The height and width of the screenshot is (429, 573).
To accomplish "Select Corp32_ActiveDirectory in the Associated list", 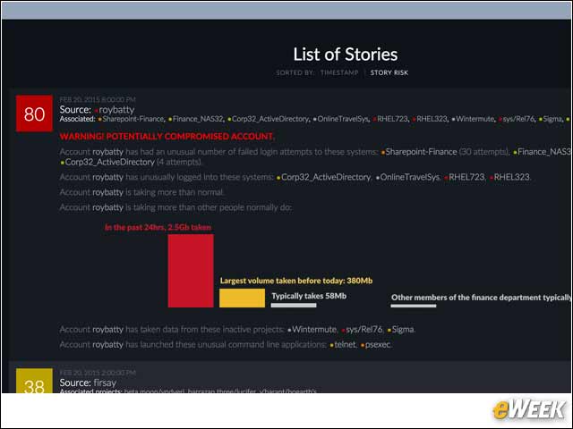I will pyautogui.click(x=270, y=119).
